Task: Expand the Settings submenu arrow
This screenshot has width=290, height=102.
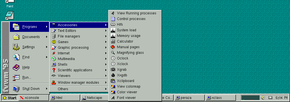Action: point(47,47)
